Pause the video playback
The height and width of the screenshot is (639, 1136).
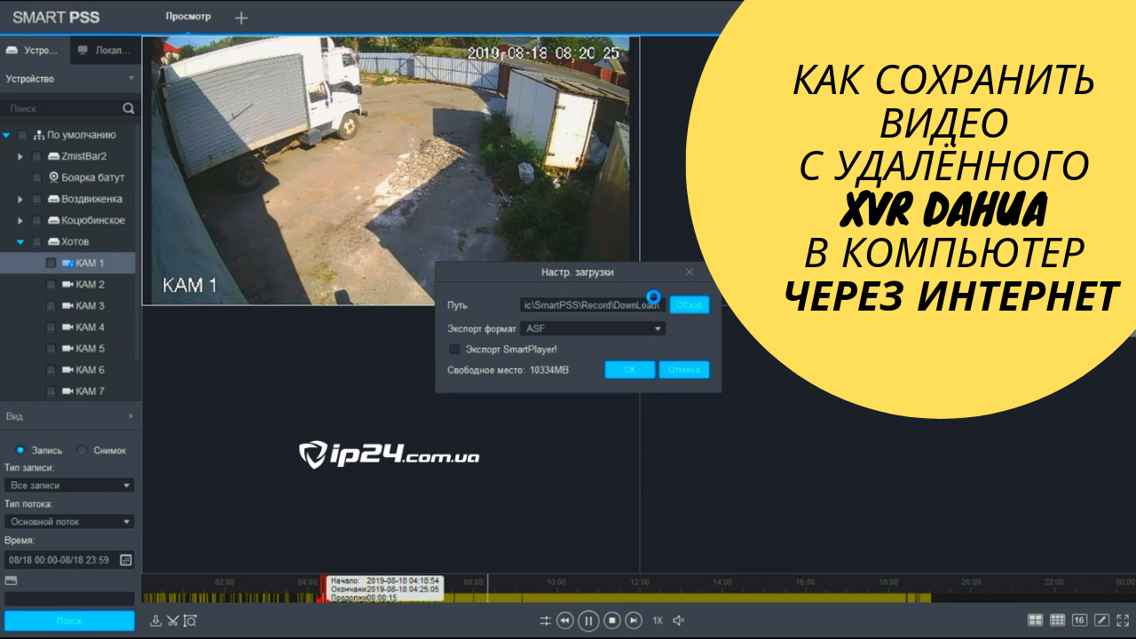588,620
